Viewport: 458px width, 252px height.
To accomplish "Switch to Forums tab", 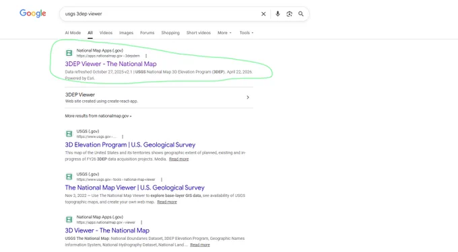I will pyautogui.click(x=148, y=33).
